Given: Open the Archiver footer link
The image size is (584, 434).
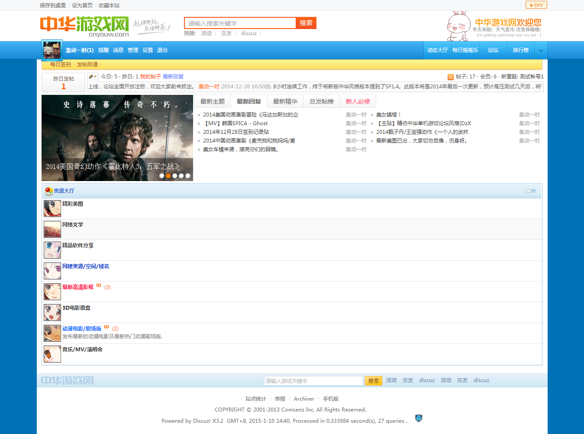Looking at the screenshot, I should (304, 399).
